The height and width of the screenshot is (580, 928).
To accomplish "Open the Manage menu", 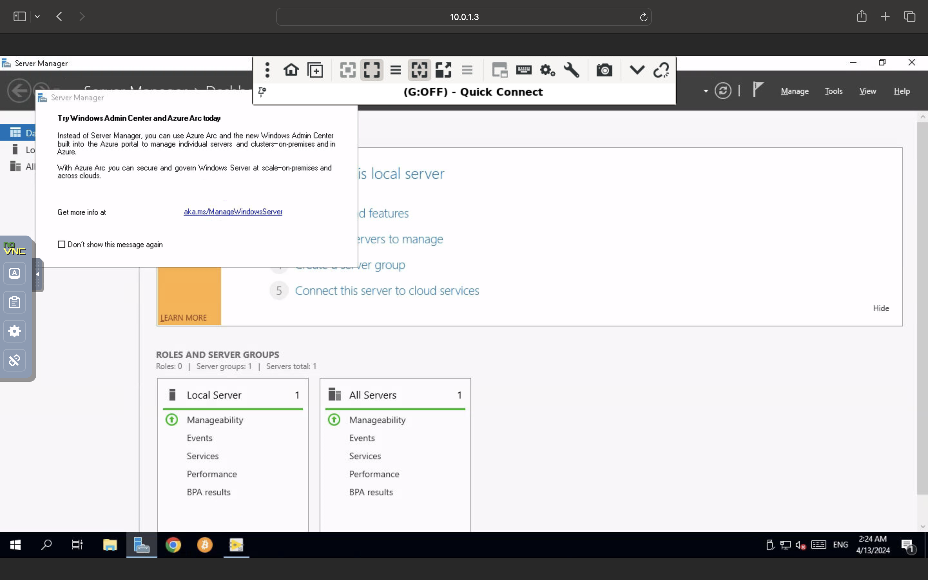I will [x=795, y=91].
